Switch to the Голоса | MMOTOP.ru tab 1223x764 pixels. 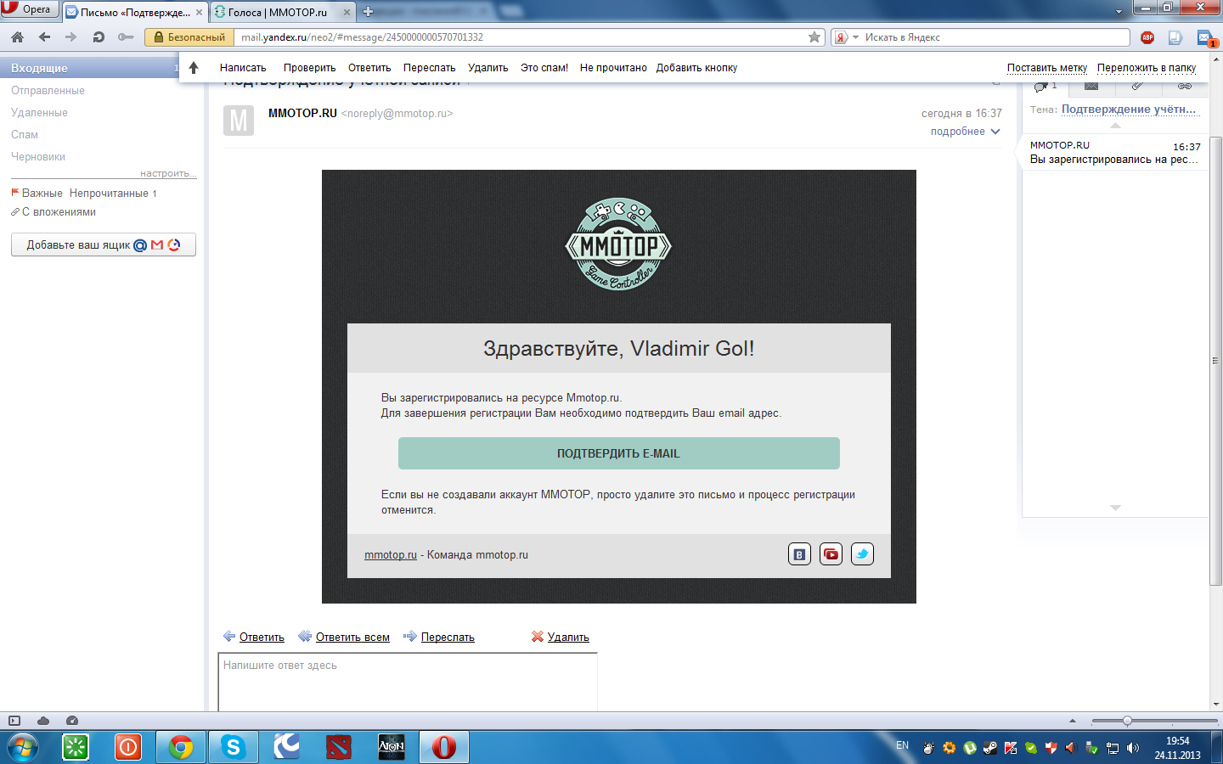coord(277,13)
